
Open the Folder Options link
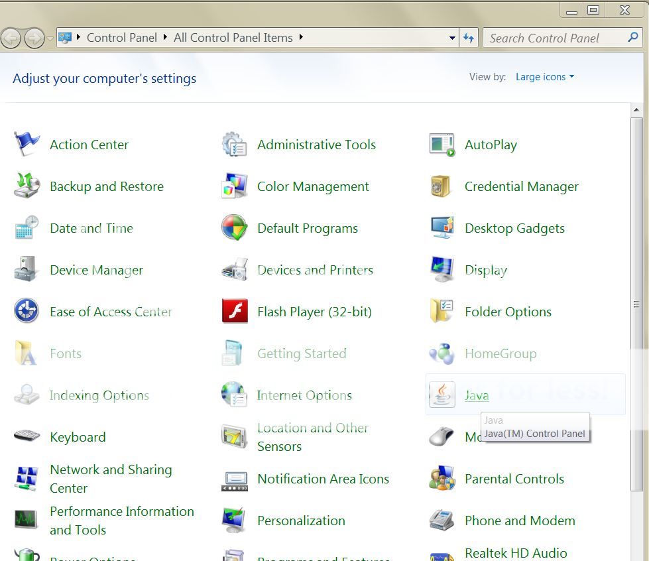(x=508, y=312)
